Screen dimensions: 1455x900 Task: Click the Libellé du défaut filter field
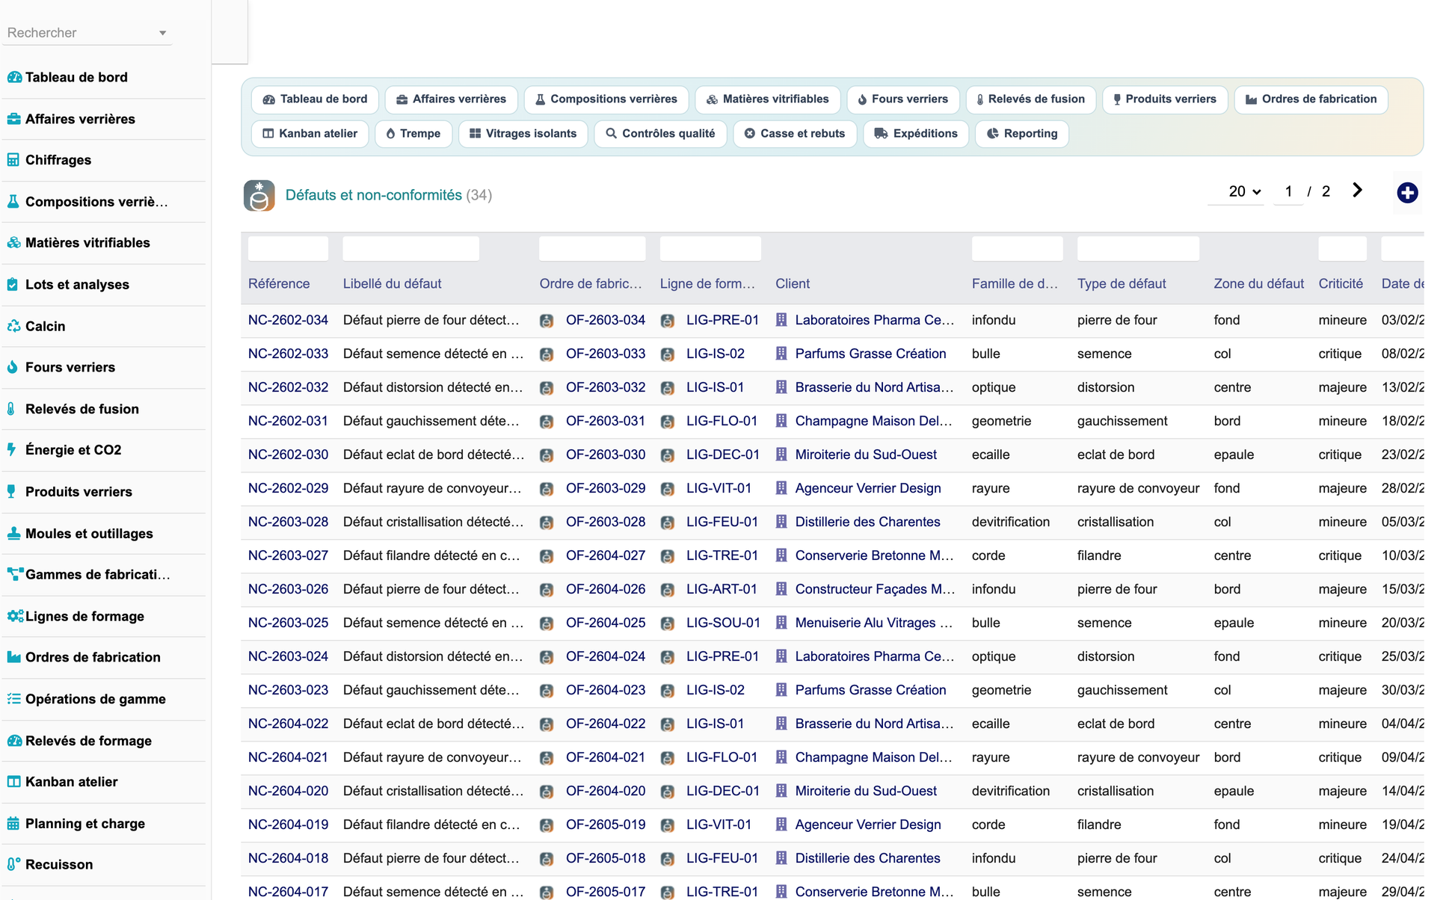tap(410, 248)
